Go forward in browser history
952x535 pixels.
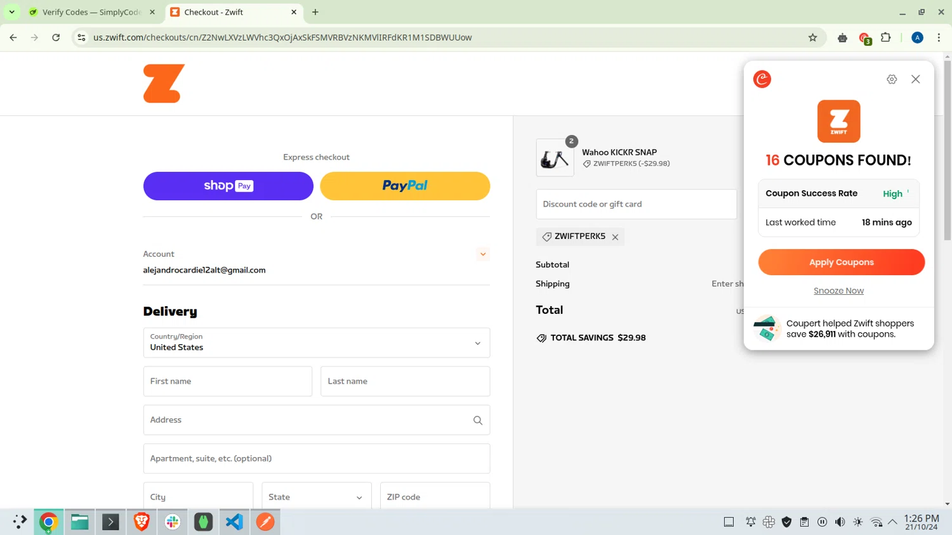[34, 37]
